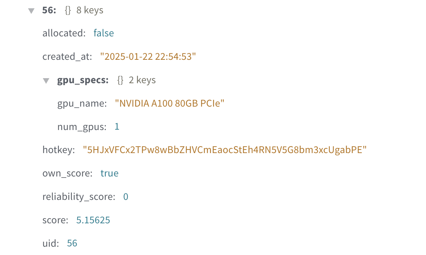Click the braces icon beside 56
The width and height of the screenshot is (426, 255).
tap(68, 10)
